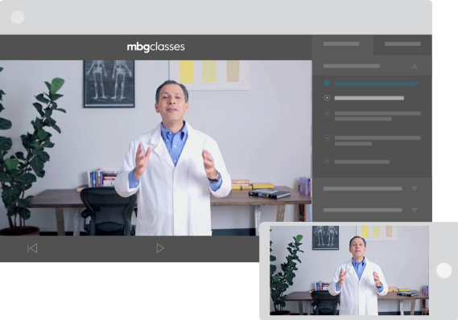
Task: Skip to previous lesson with back icon
Action: click(32, 248)
